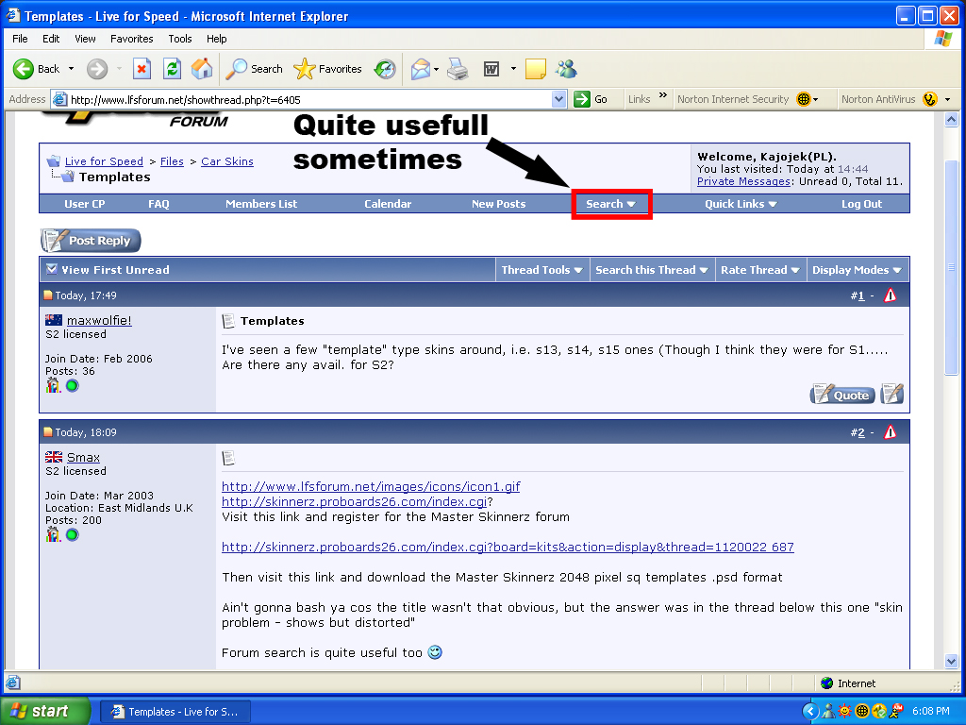The width and height of the screenshot is (966, 725).
Task: Click the Norton AntiVirus icon
Action: pos(929,99)
